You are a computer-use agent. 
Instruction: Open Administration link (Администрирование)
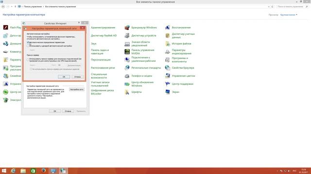pyautogui.click(x=103, y=28)
